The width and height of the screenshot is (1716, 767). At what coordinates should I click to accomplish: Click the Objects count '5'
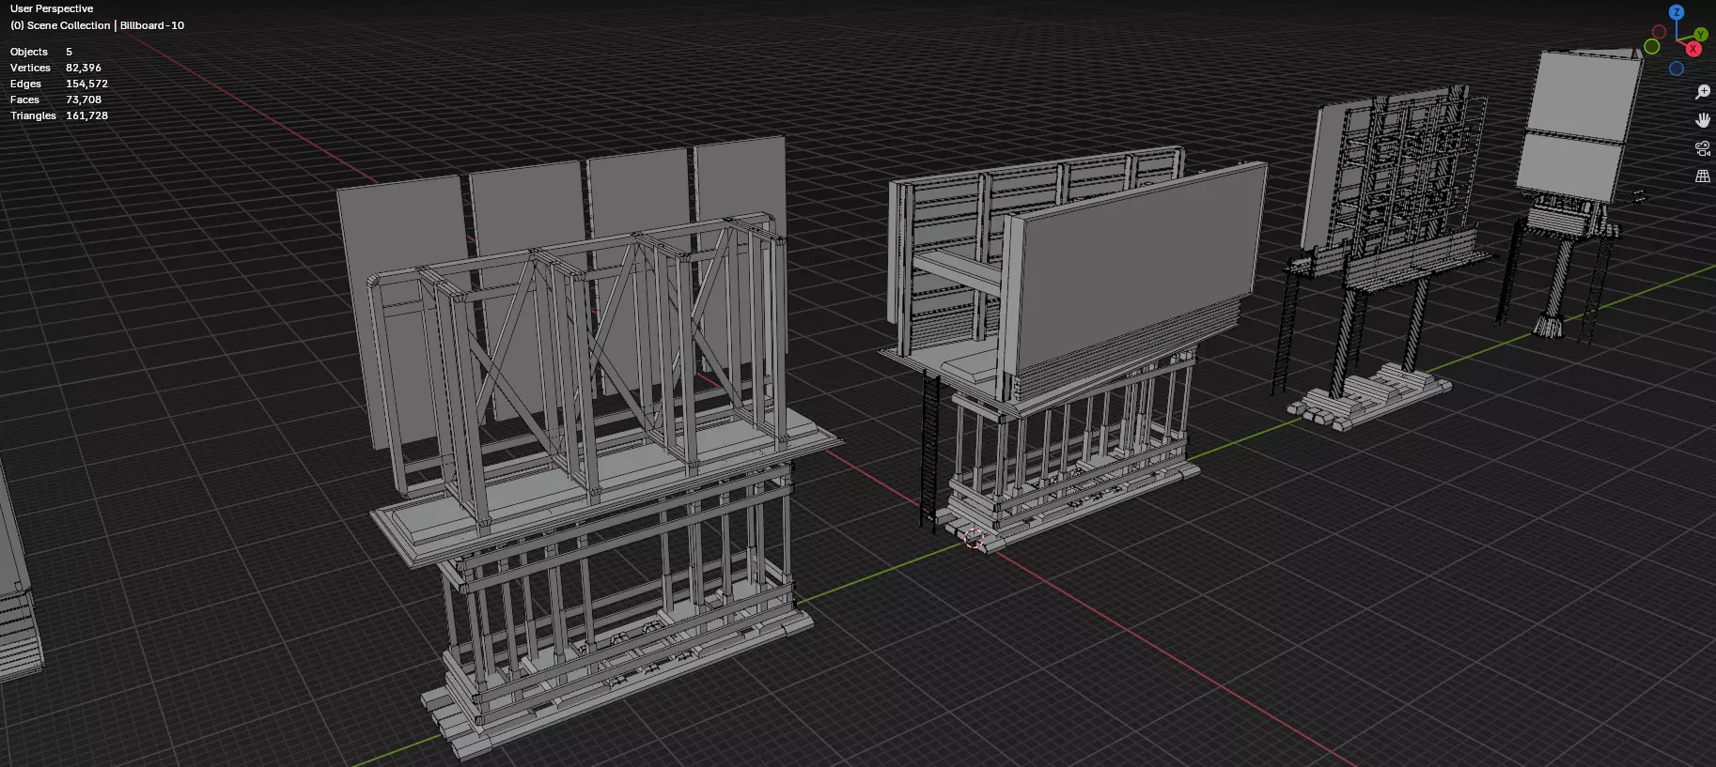click(x=69, y=52)
